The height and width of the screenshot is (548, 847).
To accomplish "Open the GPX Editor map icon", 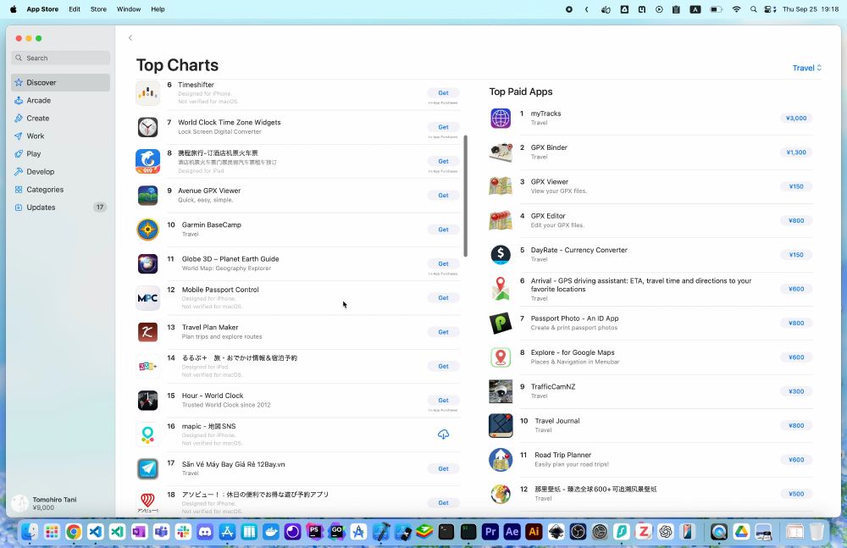I will pos(501,220).
